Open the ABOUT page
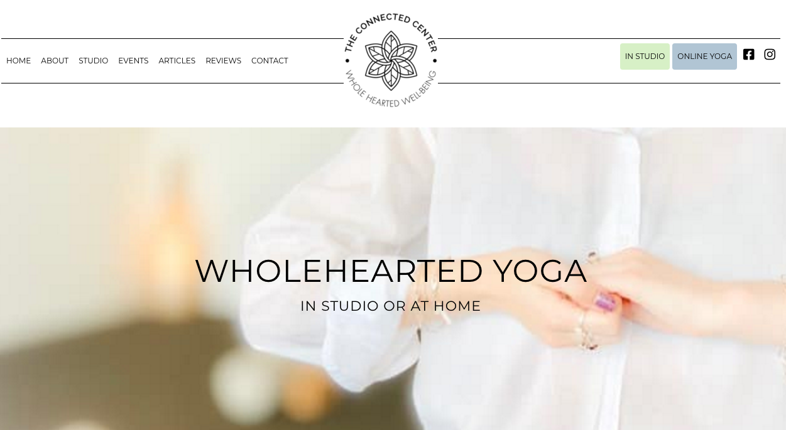Image resolution: width=786 pixels, height=430 pixels. (55, 61)
